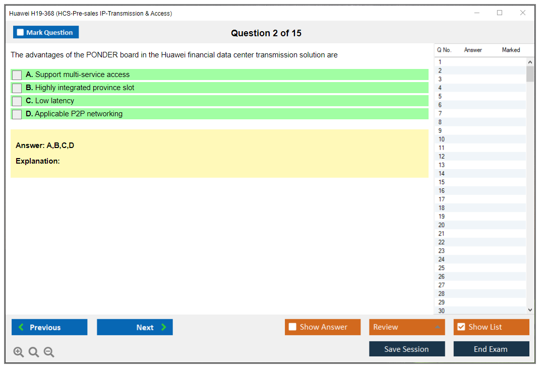
Task: Select option A Support multi-service access
Action: tap(17, 75)
